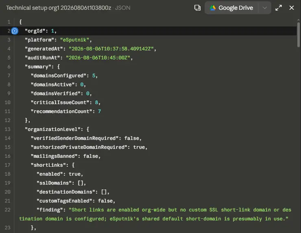This screenshot has height=233, width=301.
Task: Click the file title 'Technical setup org1 20260806t103800z'
Action: pyautogui.click(x=59, y=8)
